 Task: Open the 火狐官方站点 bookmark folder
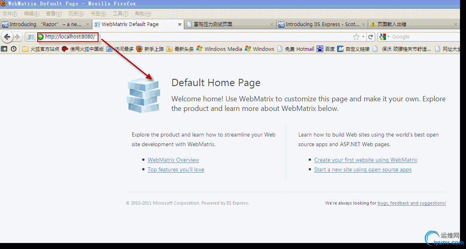point(41,49)
